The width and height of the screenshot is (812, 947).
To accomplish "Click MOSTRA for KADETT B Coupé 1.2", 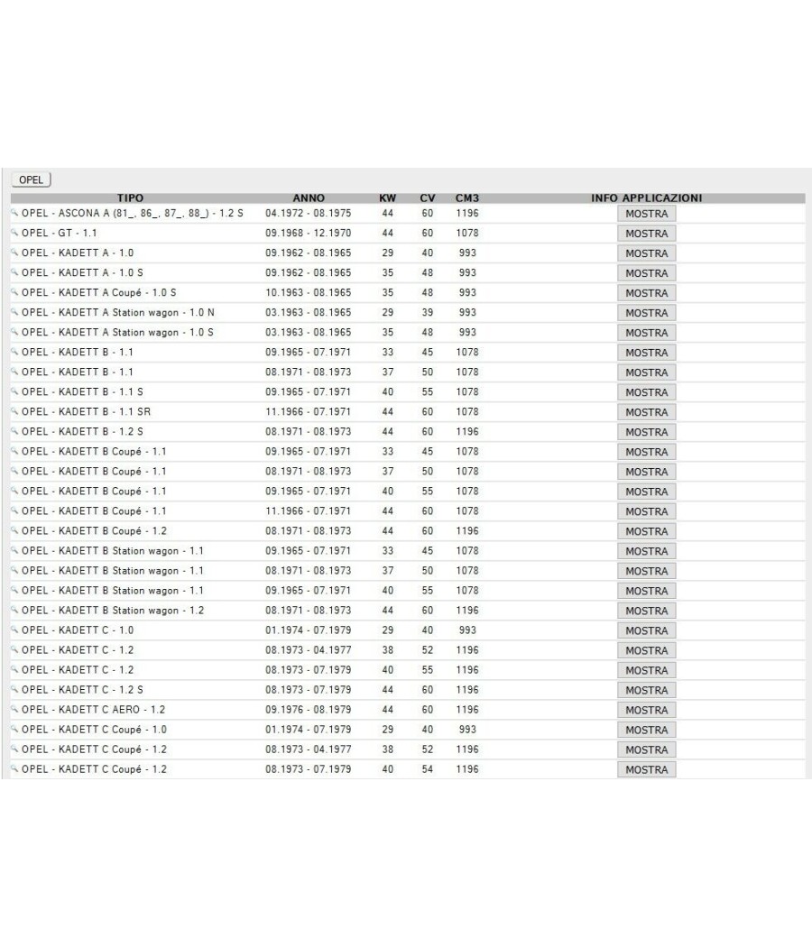I will click(647, 531).
